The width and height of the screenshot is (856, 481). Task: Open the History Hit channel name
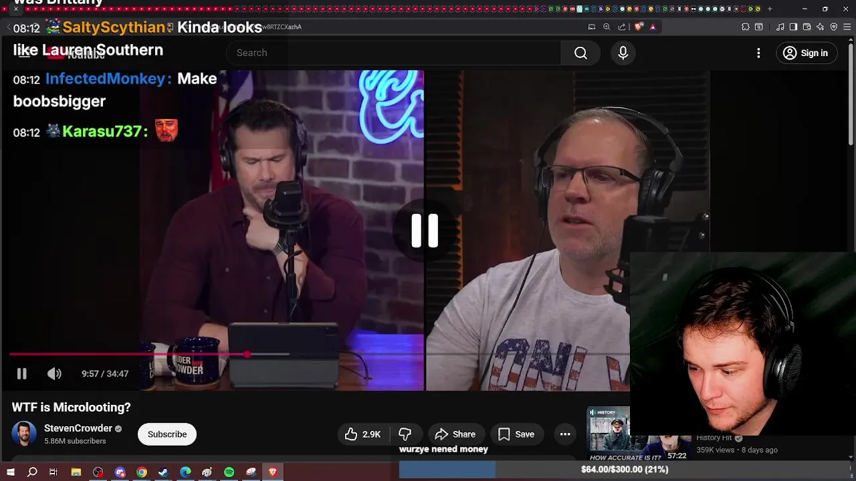click(714, 438)
